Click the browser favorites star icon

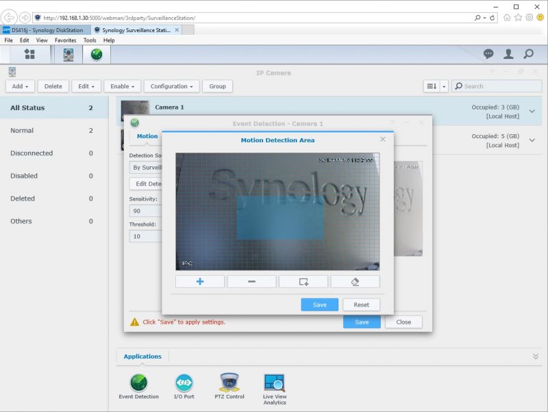pos(518,18)
